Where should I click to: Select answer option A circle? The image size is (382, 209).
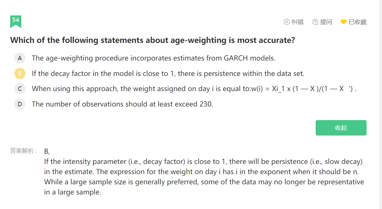(20, 58)
